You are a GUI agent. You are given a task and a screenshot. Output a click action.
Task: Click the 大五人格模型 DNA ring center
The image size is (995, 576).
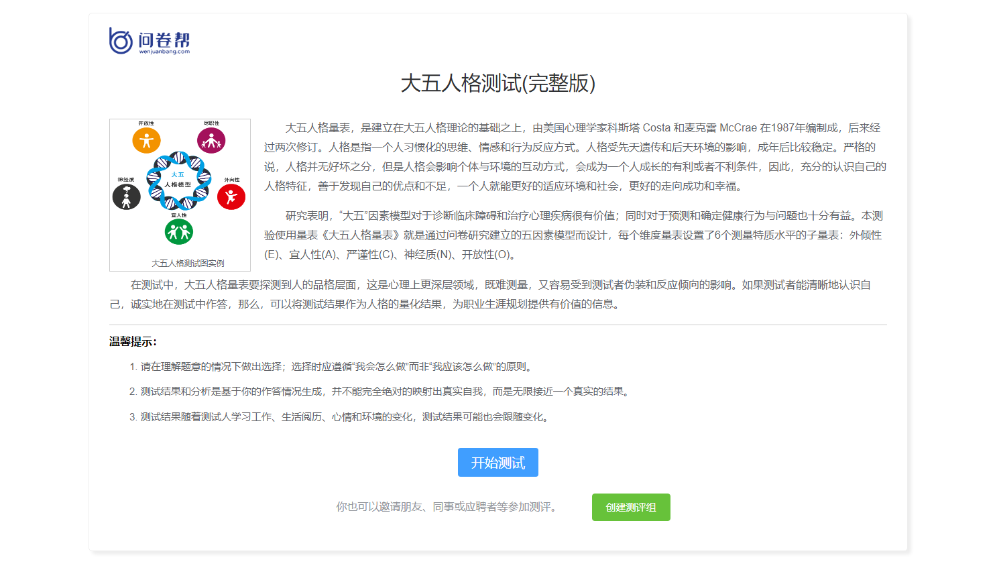click(x=178, y=180)
